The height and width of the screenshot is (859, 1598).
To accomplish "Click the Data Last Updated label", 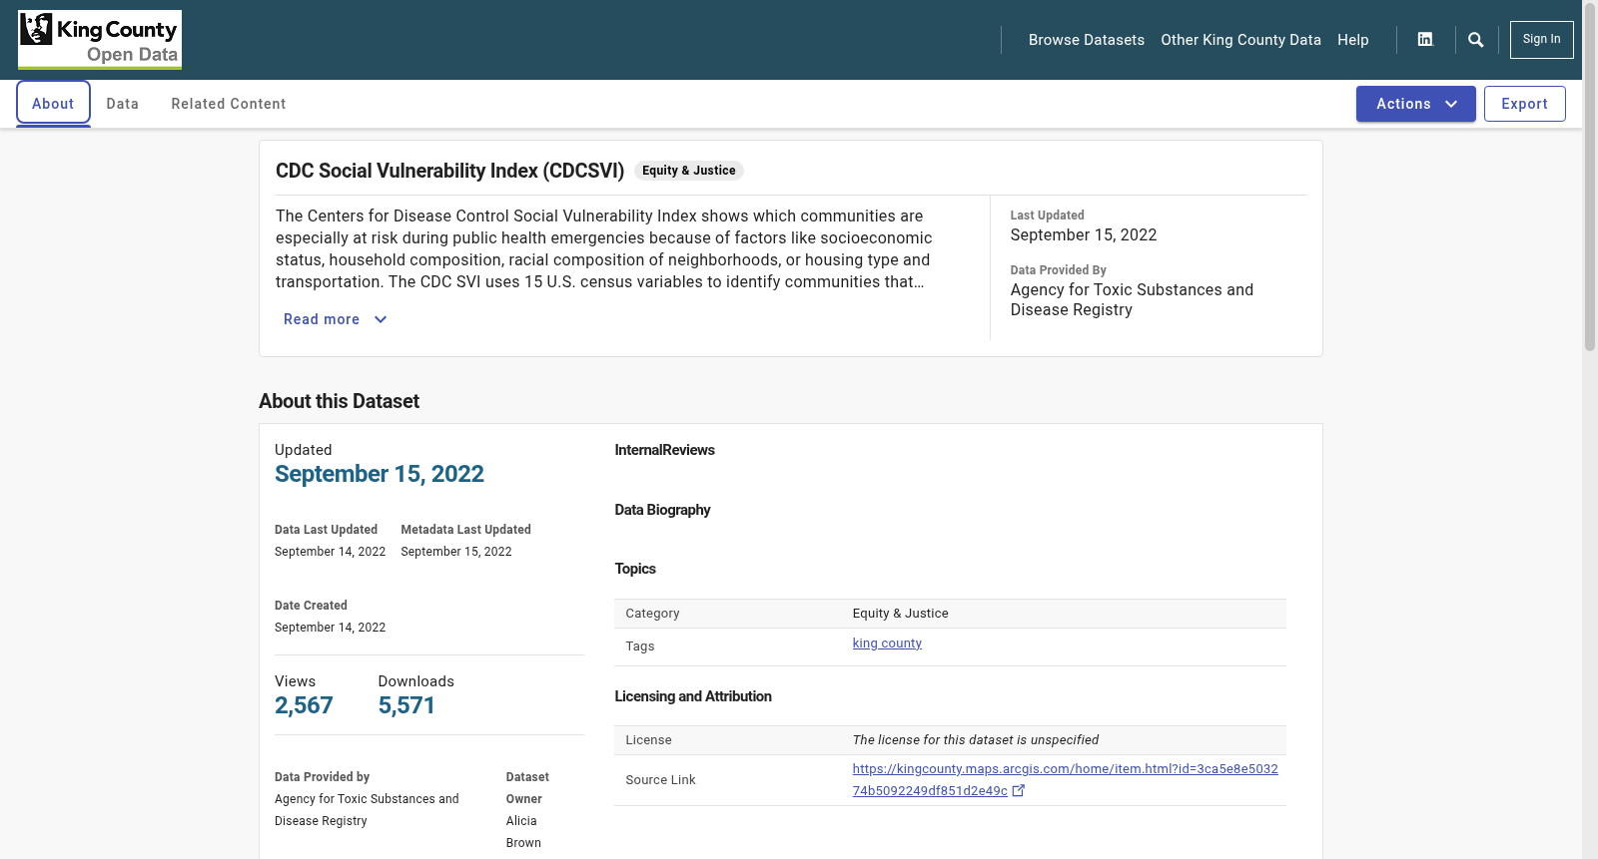I will click(326, 530).
